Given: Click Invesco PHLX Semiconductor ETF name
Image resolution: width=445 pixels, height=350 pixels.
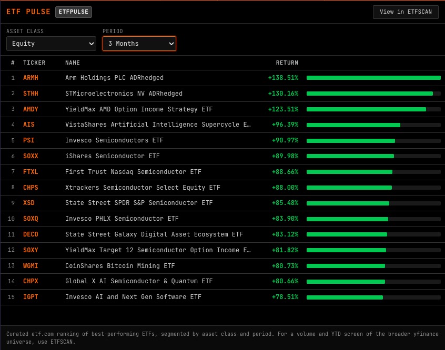Looking at the screenshot, I should click(x=122, y=219).
